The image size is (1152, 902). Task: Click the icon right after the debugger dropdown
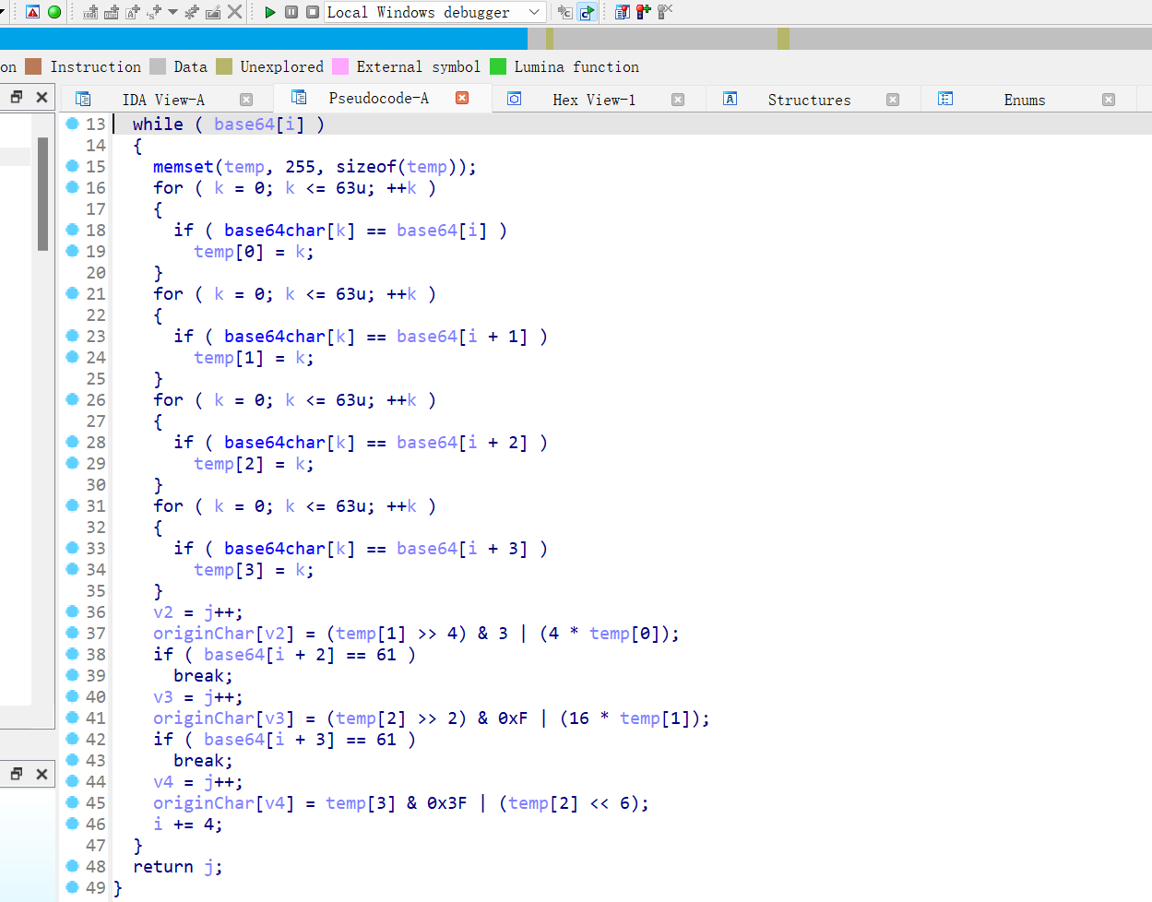click(x=564, y=12)
